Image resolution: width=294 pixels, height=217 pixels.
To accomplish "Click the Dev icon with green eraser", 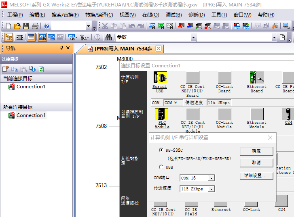I will 246,26.
